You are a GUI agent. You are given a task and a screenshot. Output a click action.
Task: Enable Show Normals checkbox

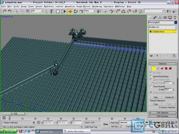click(x=151, y=86)
